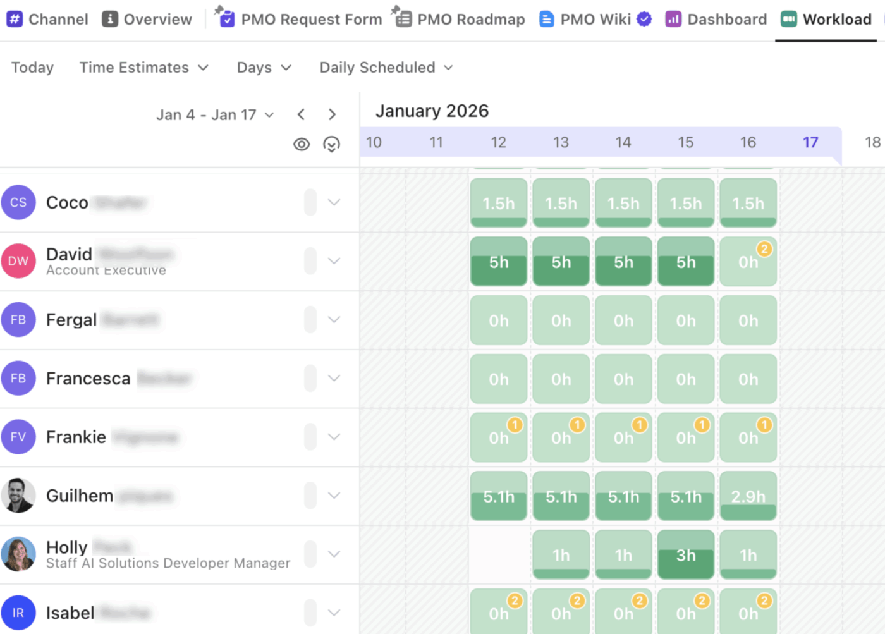Expand Coco's workload row chevron
885x634 pixels.
tap(334, 202)
